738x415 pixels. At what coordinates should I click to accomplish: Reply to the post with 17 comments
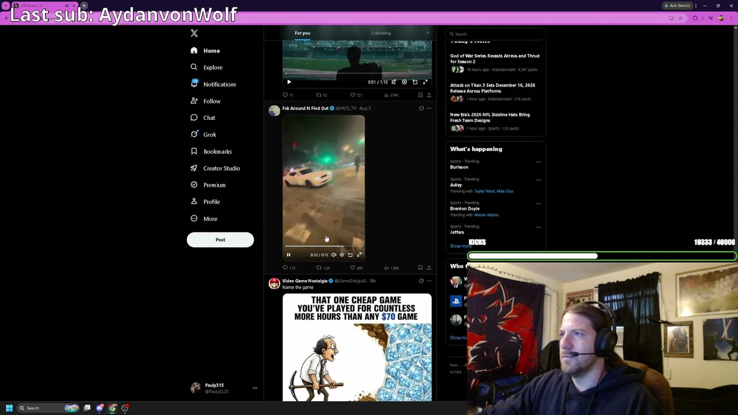(x=288, y=95)
